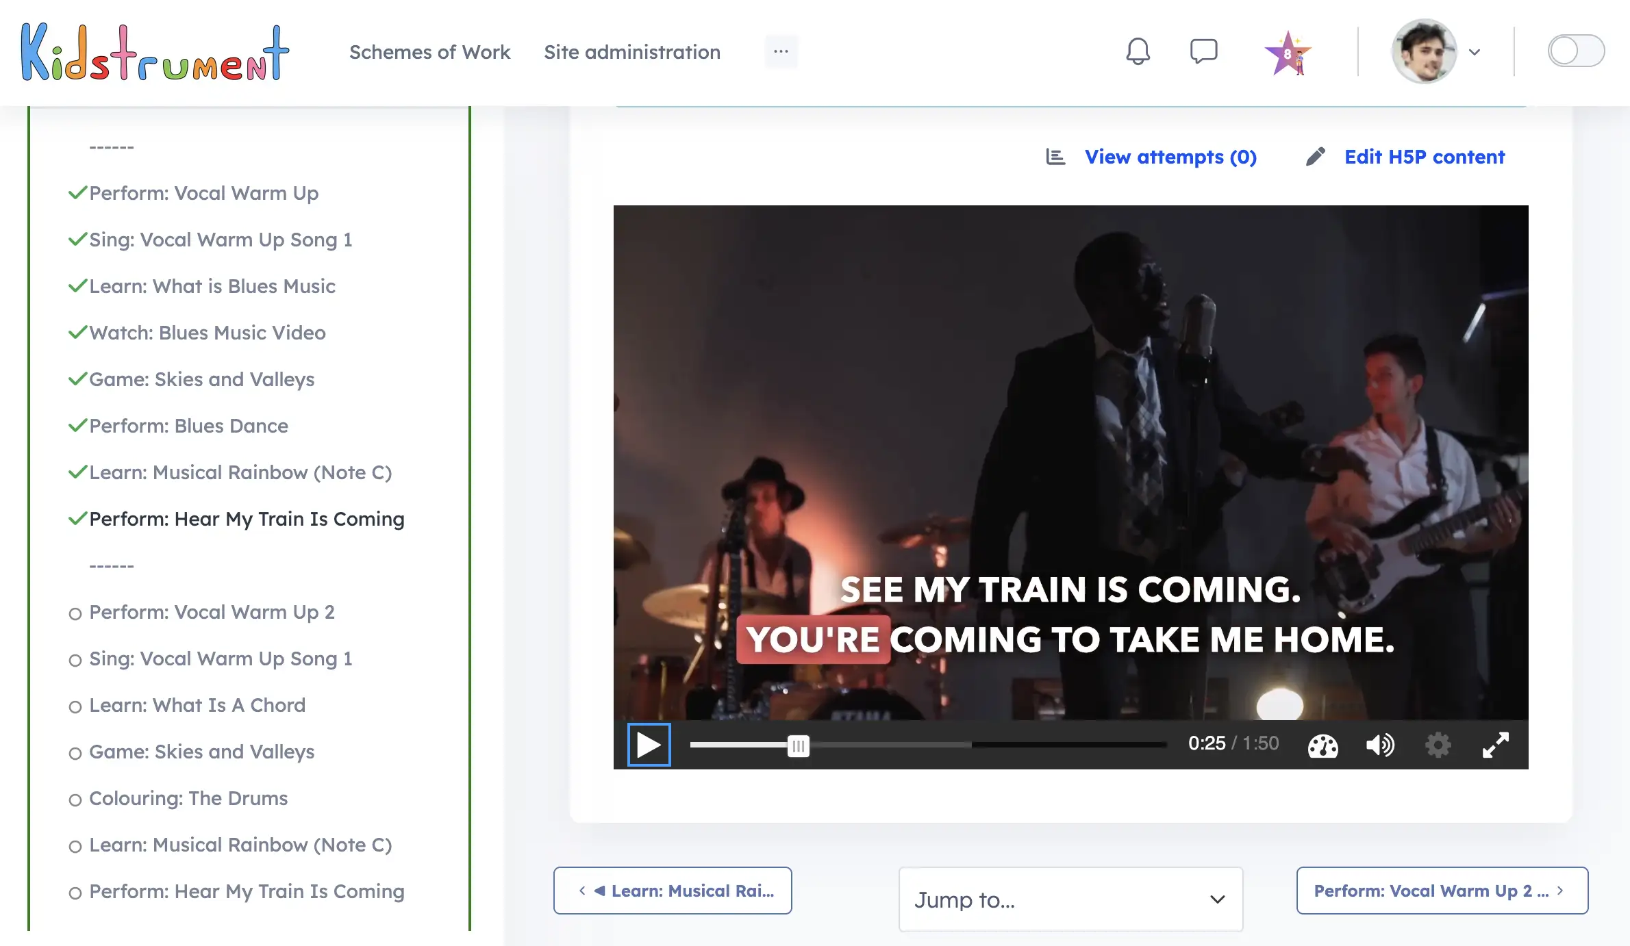Open the messages chat bubble
Screen dimensions: 1630x946
[x=1203, y=51]
